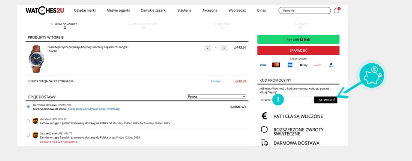Open the Wyprzedaż menu item
Viewport: 412px width, 161px height.
[x=237, y=10]
